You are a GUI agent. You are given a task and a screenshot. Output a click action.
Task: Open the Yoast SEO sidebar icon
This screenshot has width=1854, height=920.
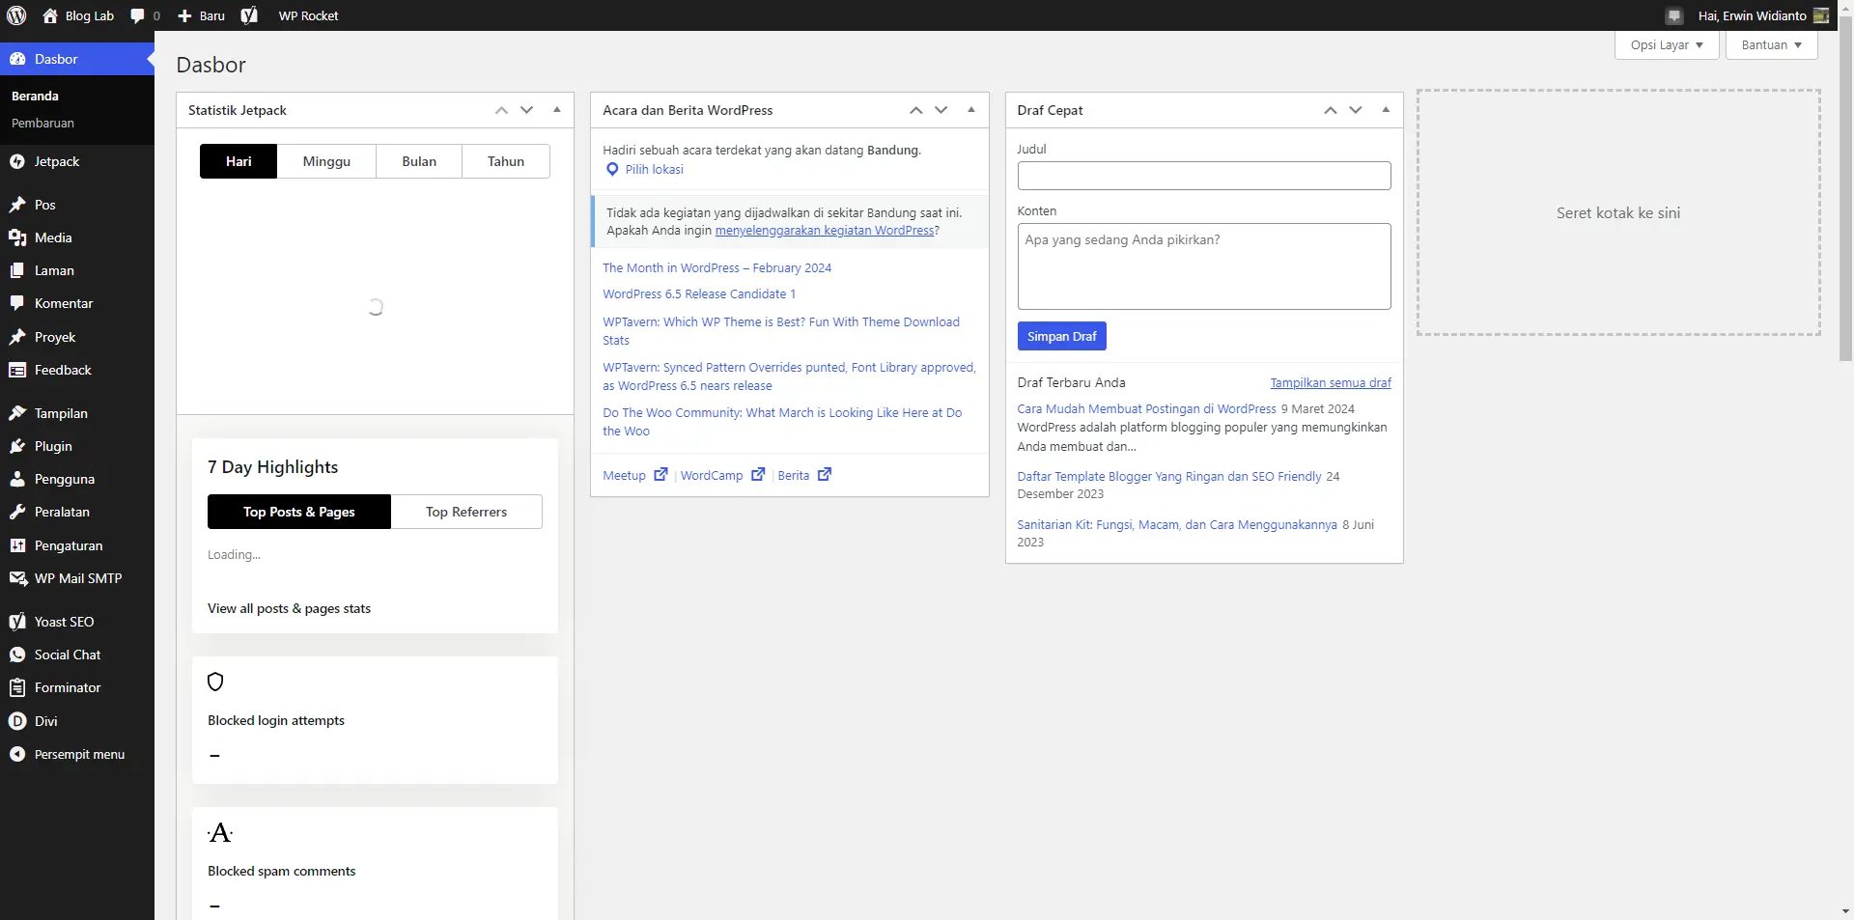tap(17, 622)
